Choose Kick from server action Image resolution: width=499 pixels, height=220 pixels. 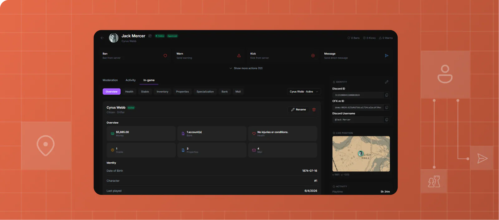click(x=283, y=55)
